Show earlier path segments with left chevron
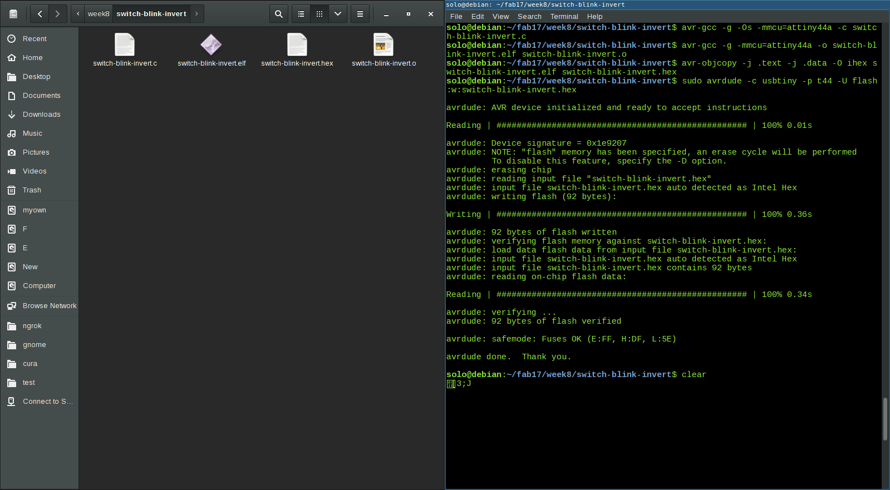Image resolution: width=890 pixels, height=490 pixels. (x=78, y=14)
